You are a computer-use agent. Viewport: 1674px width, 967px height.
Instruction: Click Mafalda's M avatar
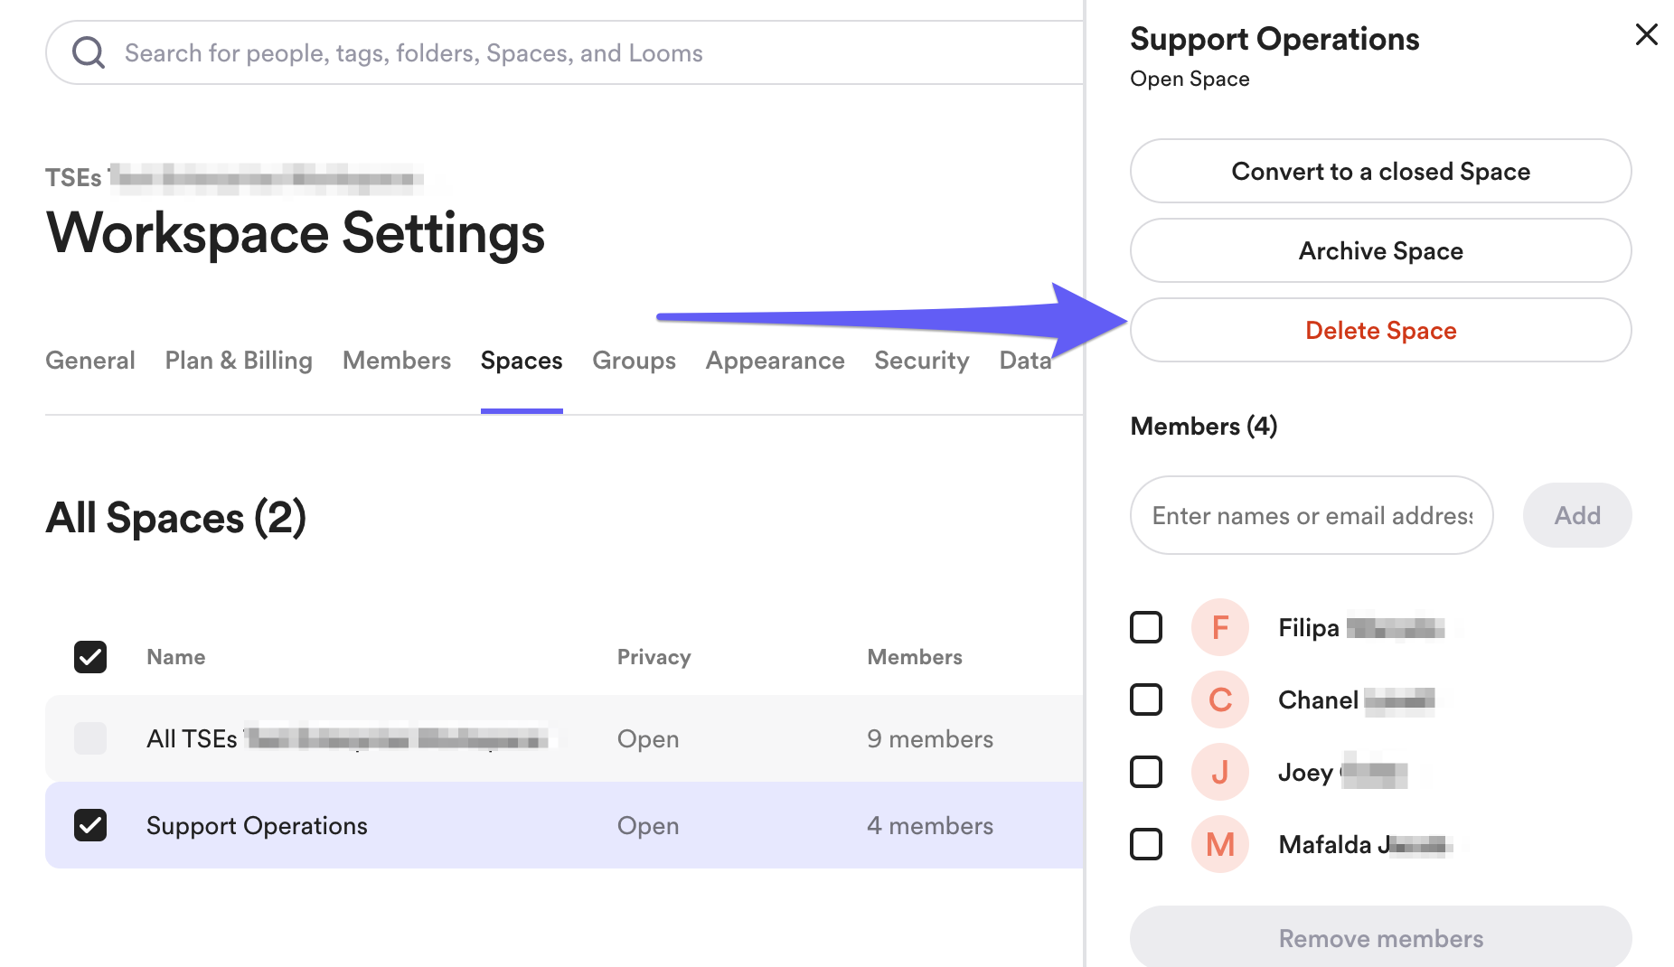point(1219,844)
